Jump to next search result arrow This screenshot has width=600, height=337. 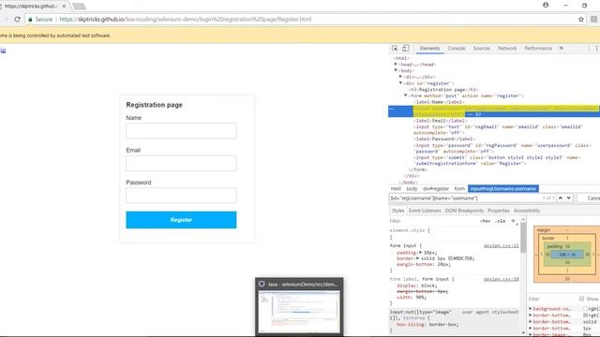pyautogui.click(x=569, y=198)
